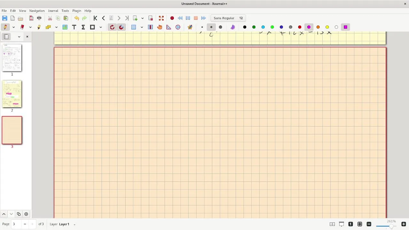Select the draw rectangle shape tool
The width and height of the screenshot is (409, 230).
[92, 27]
